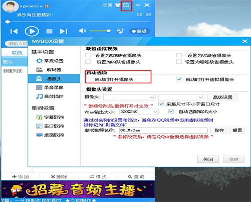Mute the volume speaker icon
This screenshot has height=202, width=251.
[83, 31]
